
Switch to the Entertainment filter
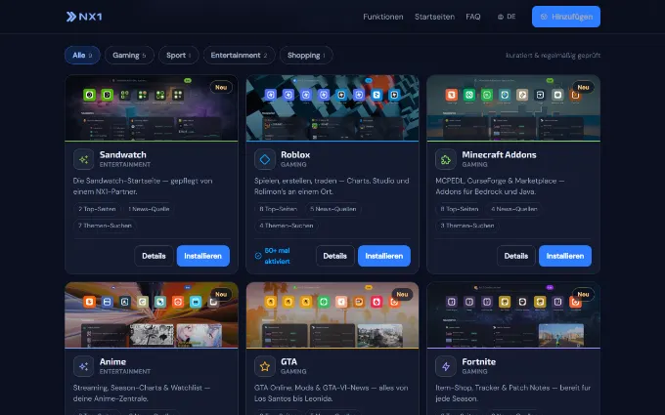pyautogui.click(x=239, y=55)
